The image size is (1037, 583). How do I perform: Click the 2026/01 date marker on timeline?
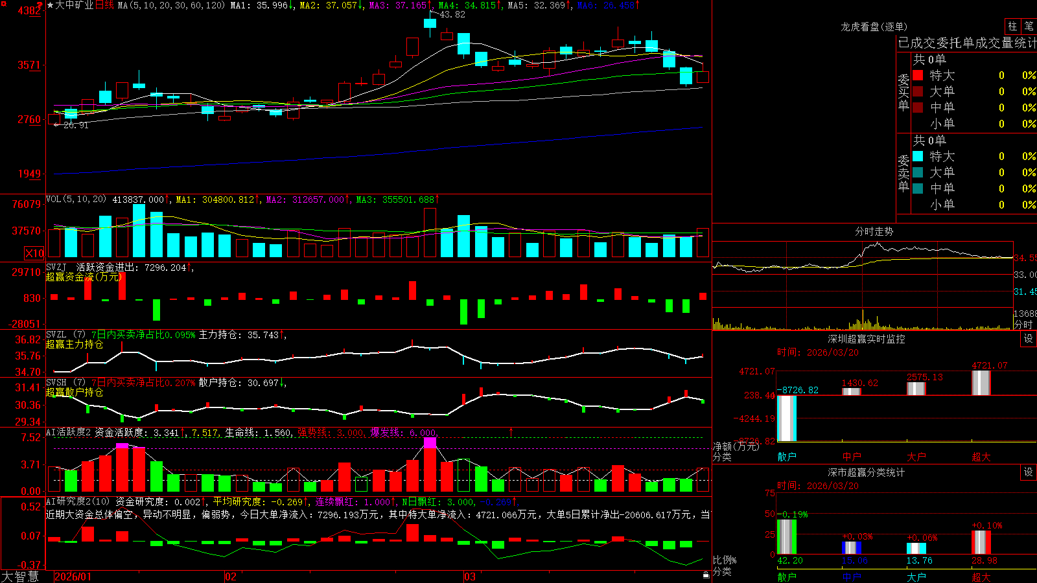point(73,577)
